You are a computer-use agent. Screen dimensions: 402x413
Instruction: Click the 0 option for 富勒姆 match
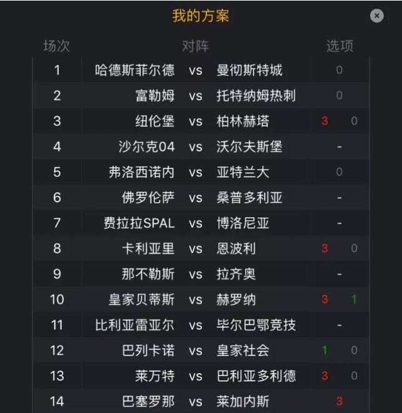[339, 95]
